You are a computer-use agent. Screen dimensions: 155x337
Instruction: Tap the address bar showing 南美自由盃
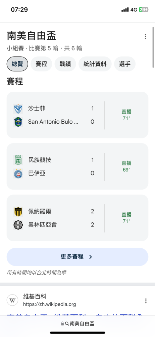[x=77, y=324]
